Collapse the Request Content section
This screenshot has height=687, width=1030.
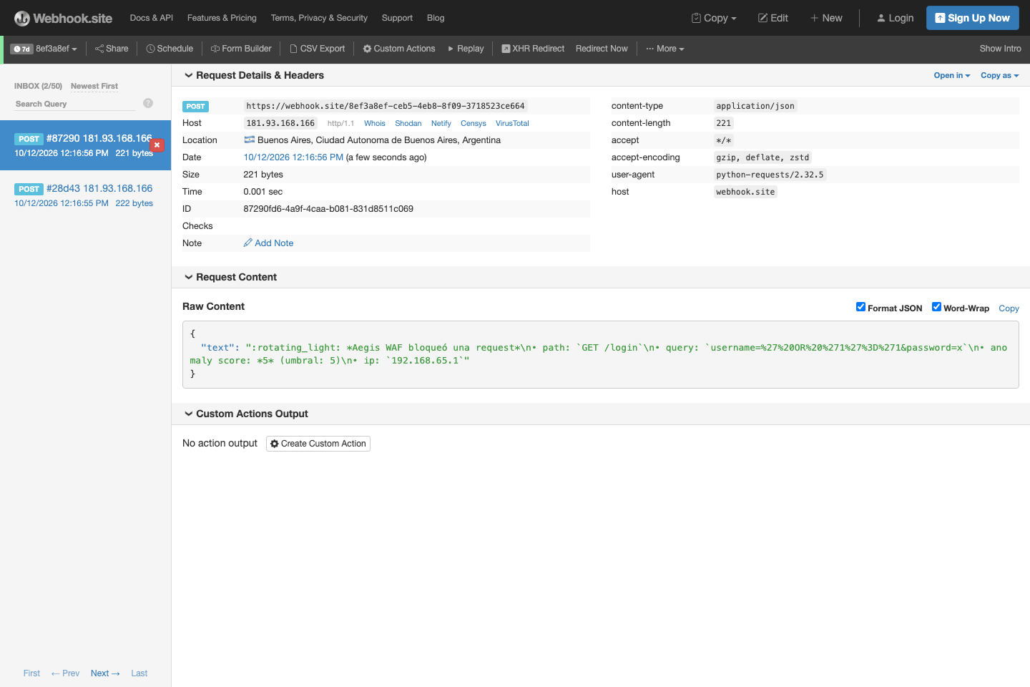point(230,277)
